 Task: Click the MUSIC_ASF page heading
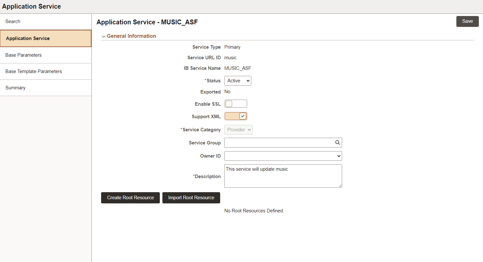pyautogui.click(x=147, y=22)
